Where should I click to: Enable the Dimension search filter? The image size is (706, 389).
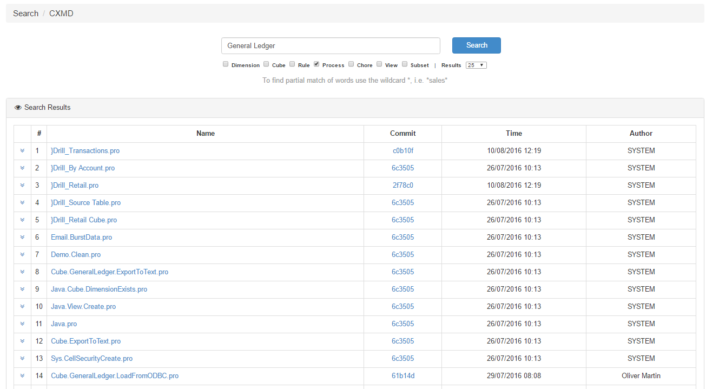226,64
